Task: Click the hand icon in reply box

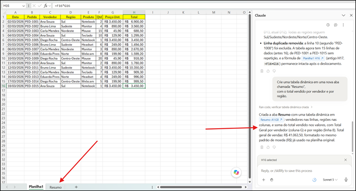Action: 272,180
